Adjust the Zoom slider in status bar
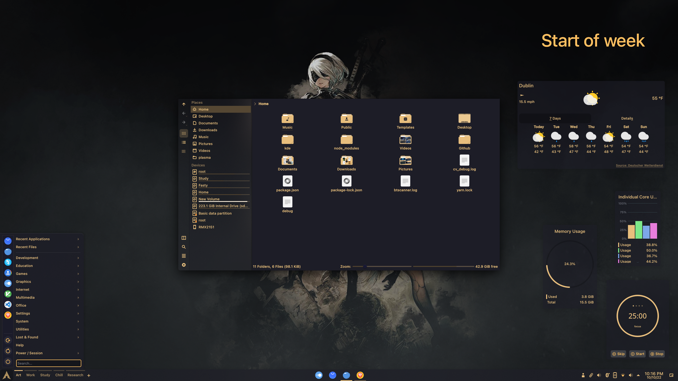This screenshot has width=678, height=381. (x=382, y=266)
